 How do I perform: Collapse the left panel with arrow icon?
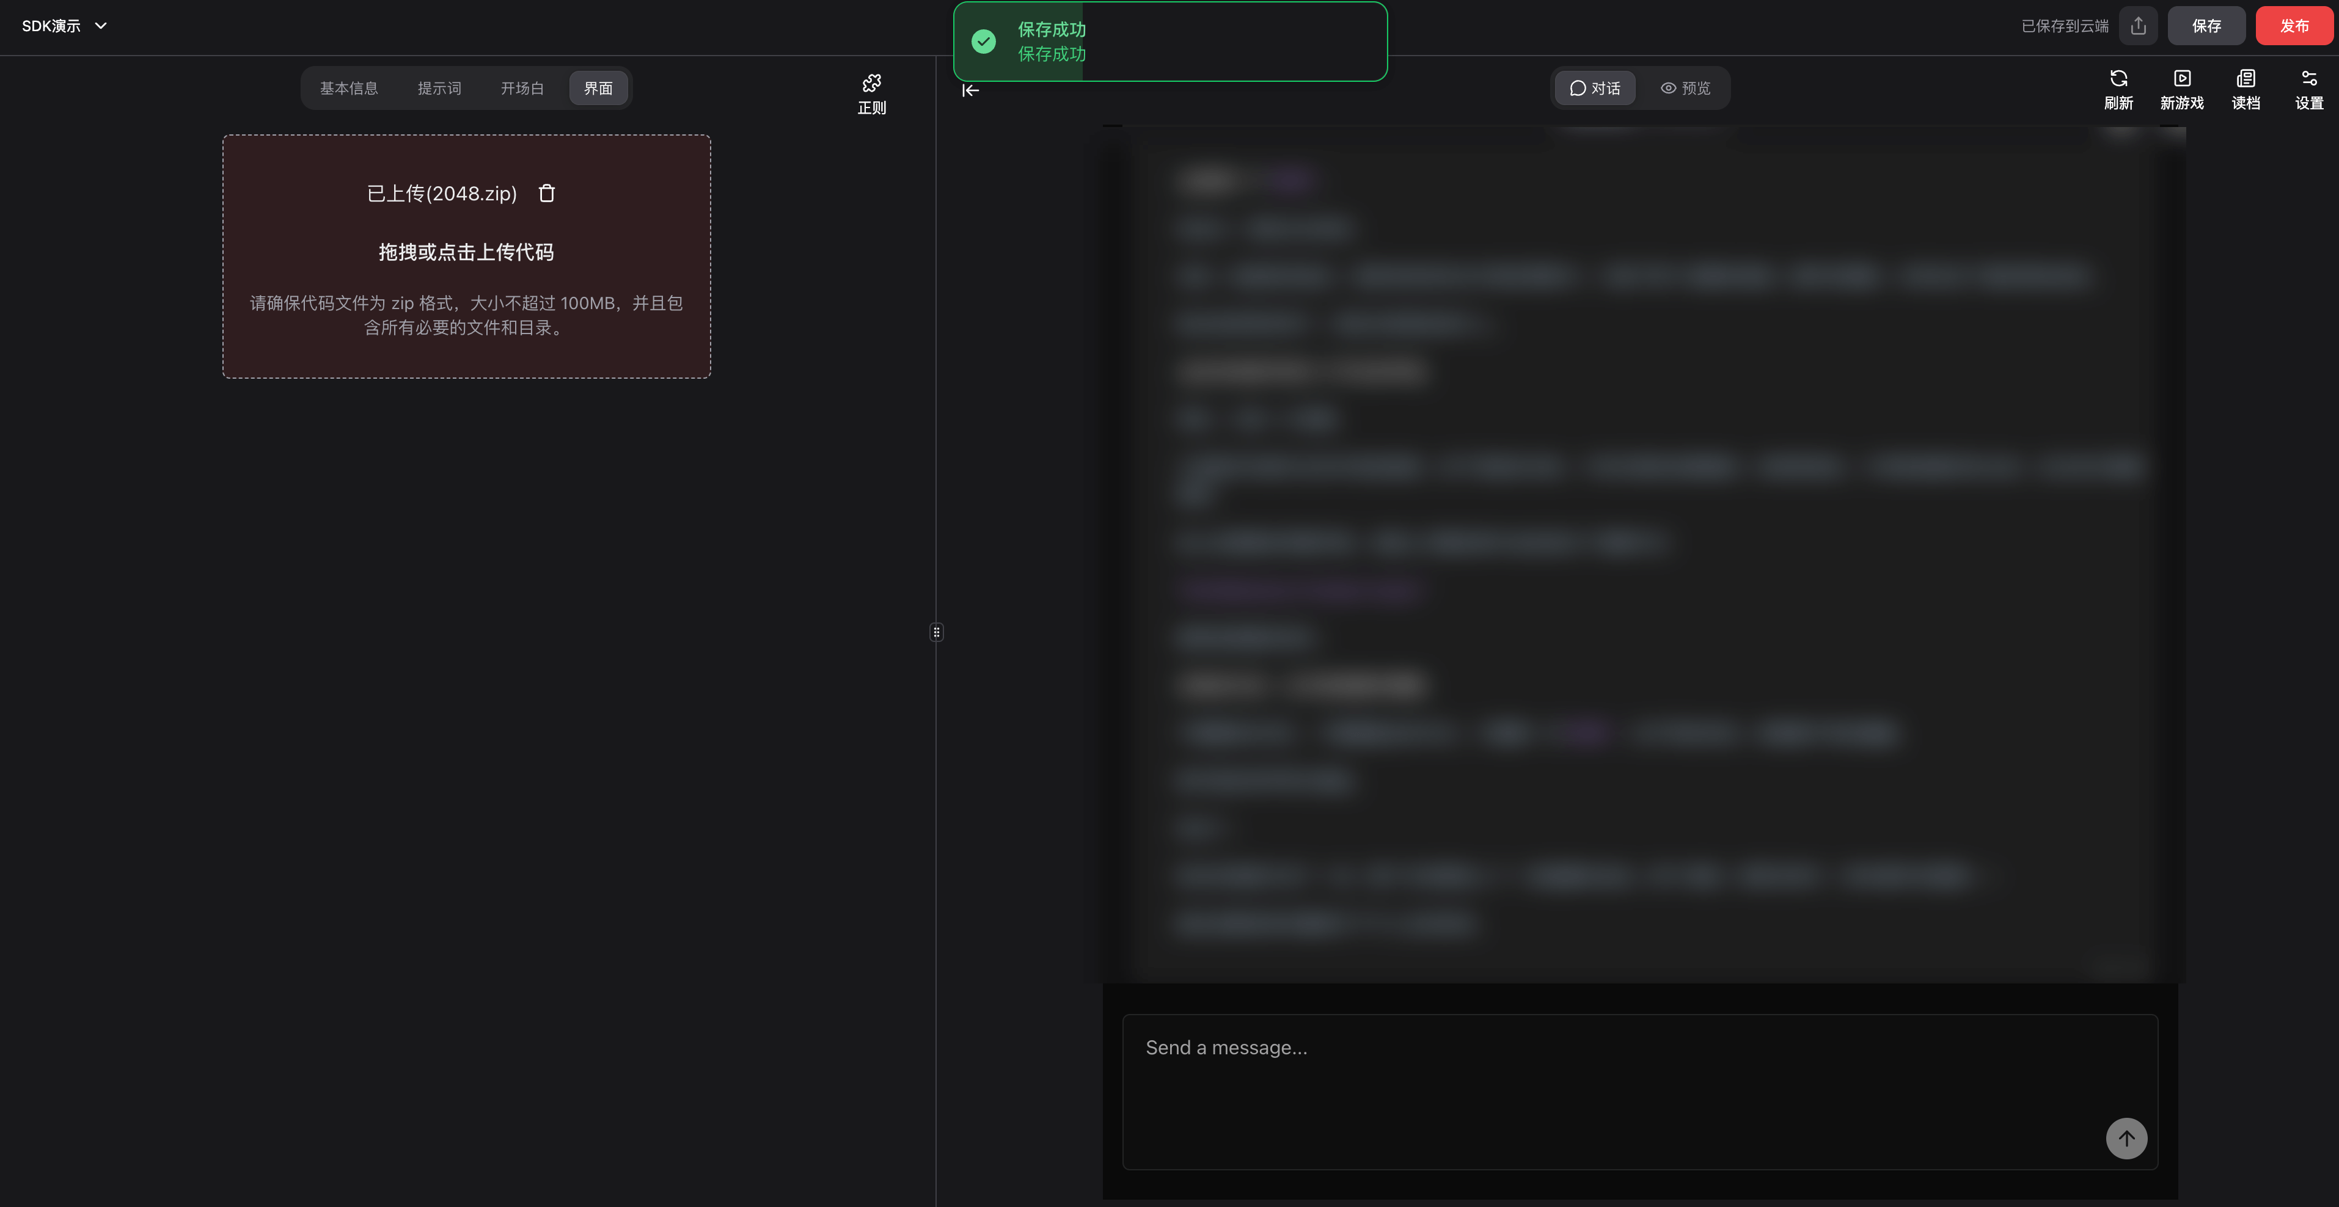(970, 90)
